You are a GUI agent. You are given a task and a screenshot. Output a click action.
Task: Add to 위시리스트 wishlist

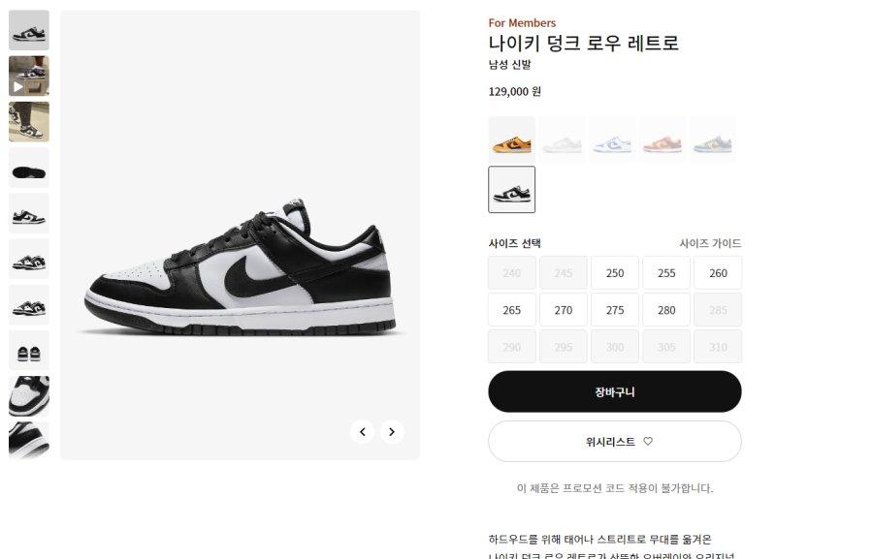point(615,441)
